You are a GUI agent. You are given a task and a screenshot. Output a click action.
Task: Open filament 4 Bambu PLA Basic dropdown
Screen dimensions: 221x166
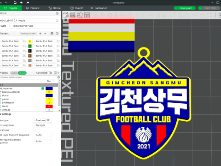[x=44, y=46]
